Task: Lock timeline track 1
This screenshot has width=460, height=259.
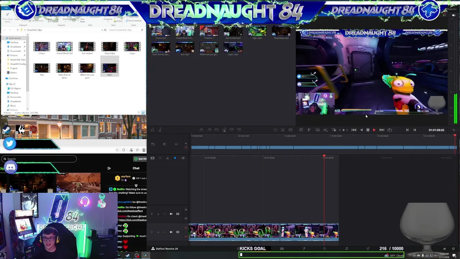Action: (158, 232)
